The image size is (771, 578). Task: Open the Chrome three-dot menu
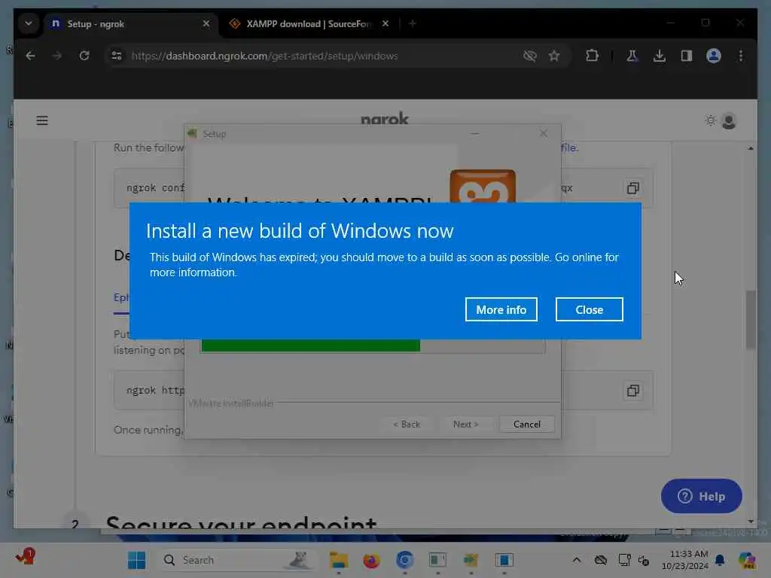coord(741,56)
